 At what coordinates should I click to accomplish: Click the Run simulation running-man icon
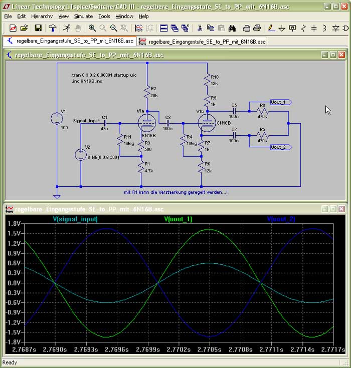pyautogui.click(x=67, y=28)
